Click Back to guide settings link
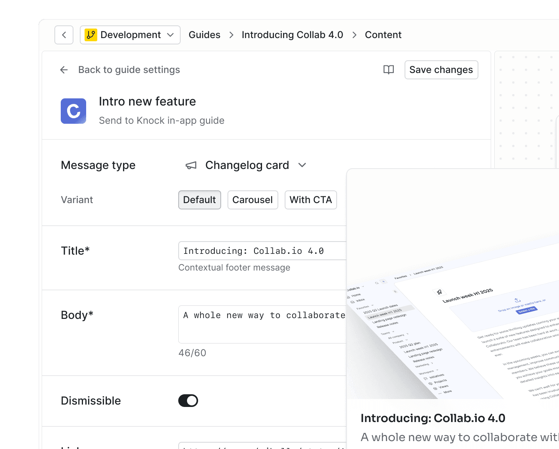 pyautogui.click(x=129, y=70)
